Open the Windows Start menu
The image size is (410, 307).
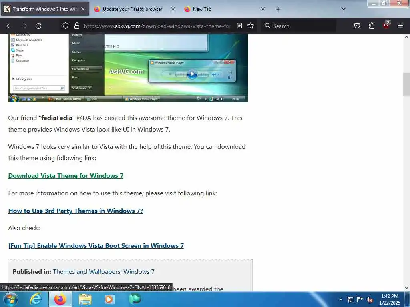pos(10,299)
